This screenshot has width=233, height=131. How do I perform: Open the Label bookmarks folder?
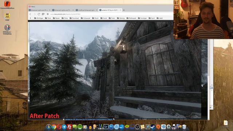click(x=159, y=18)
